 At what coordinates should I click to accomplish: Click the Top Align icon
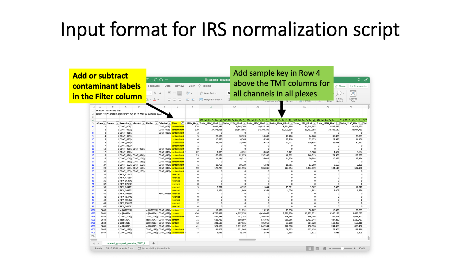coord(169,93)
